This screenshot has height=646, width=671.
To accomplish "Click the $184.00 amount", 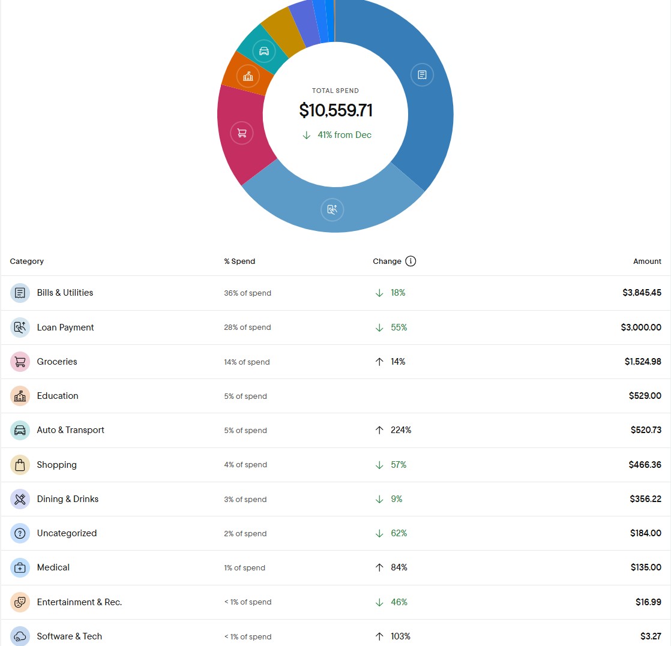I will (645, 533).
